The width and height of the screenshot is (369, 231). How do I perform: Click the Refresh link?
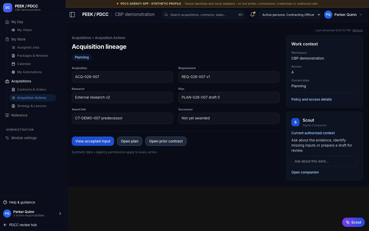[357, 30]
